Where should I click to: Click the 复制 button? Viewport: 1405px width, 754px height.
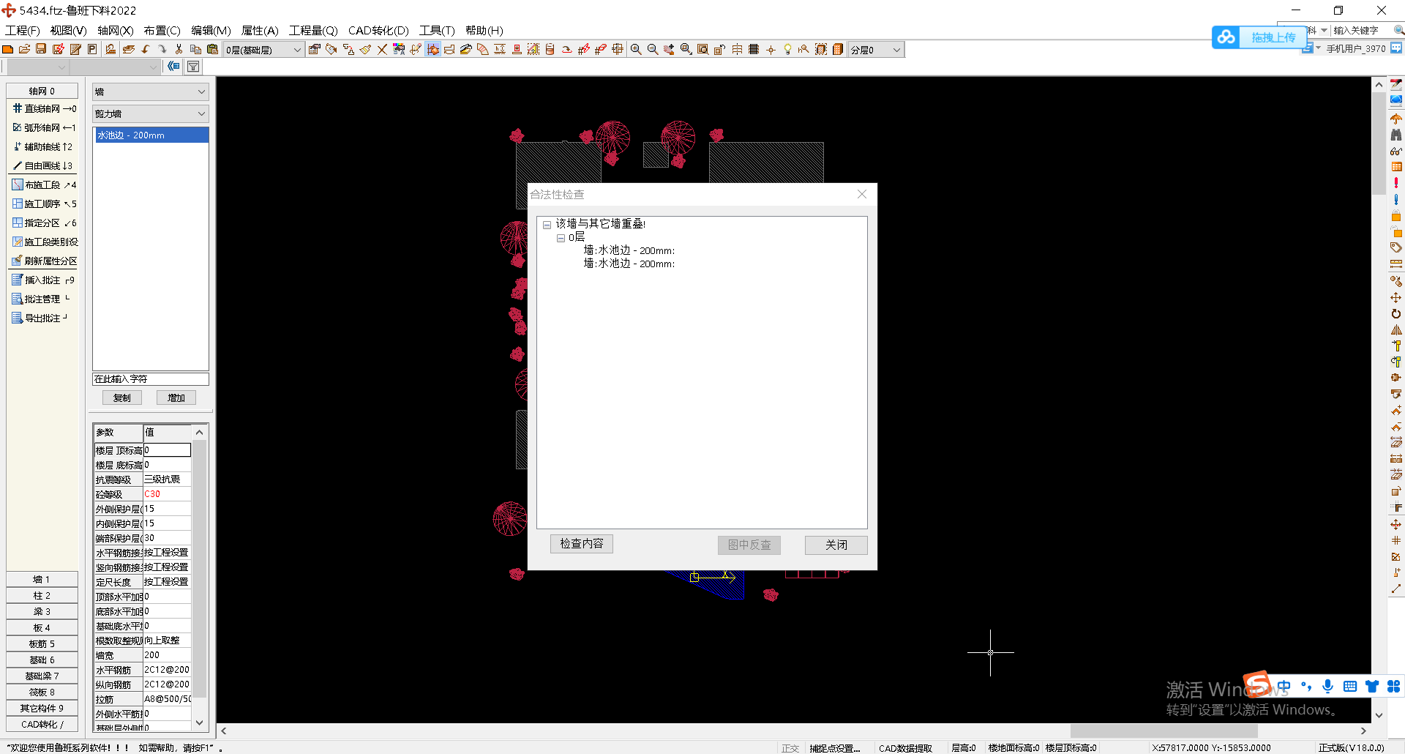pos(122,397)
